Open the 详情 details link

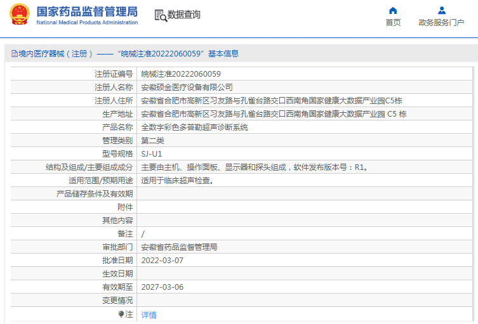(149, 315)
